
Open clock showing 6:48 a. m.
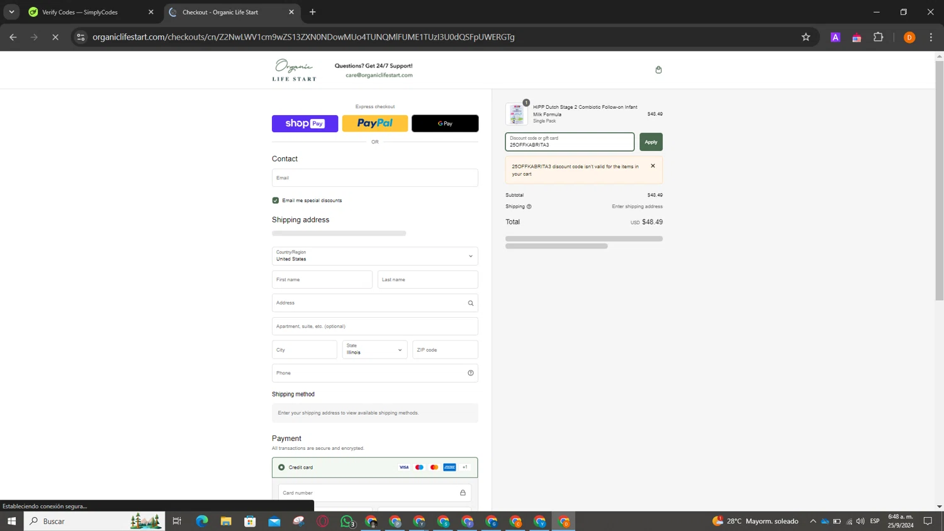901,521
